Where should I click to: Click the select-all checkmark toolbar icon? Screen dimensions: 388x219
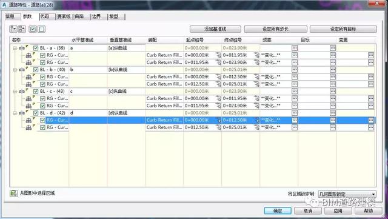(33, 29)
